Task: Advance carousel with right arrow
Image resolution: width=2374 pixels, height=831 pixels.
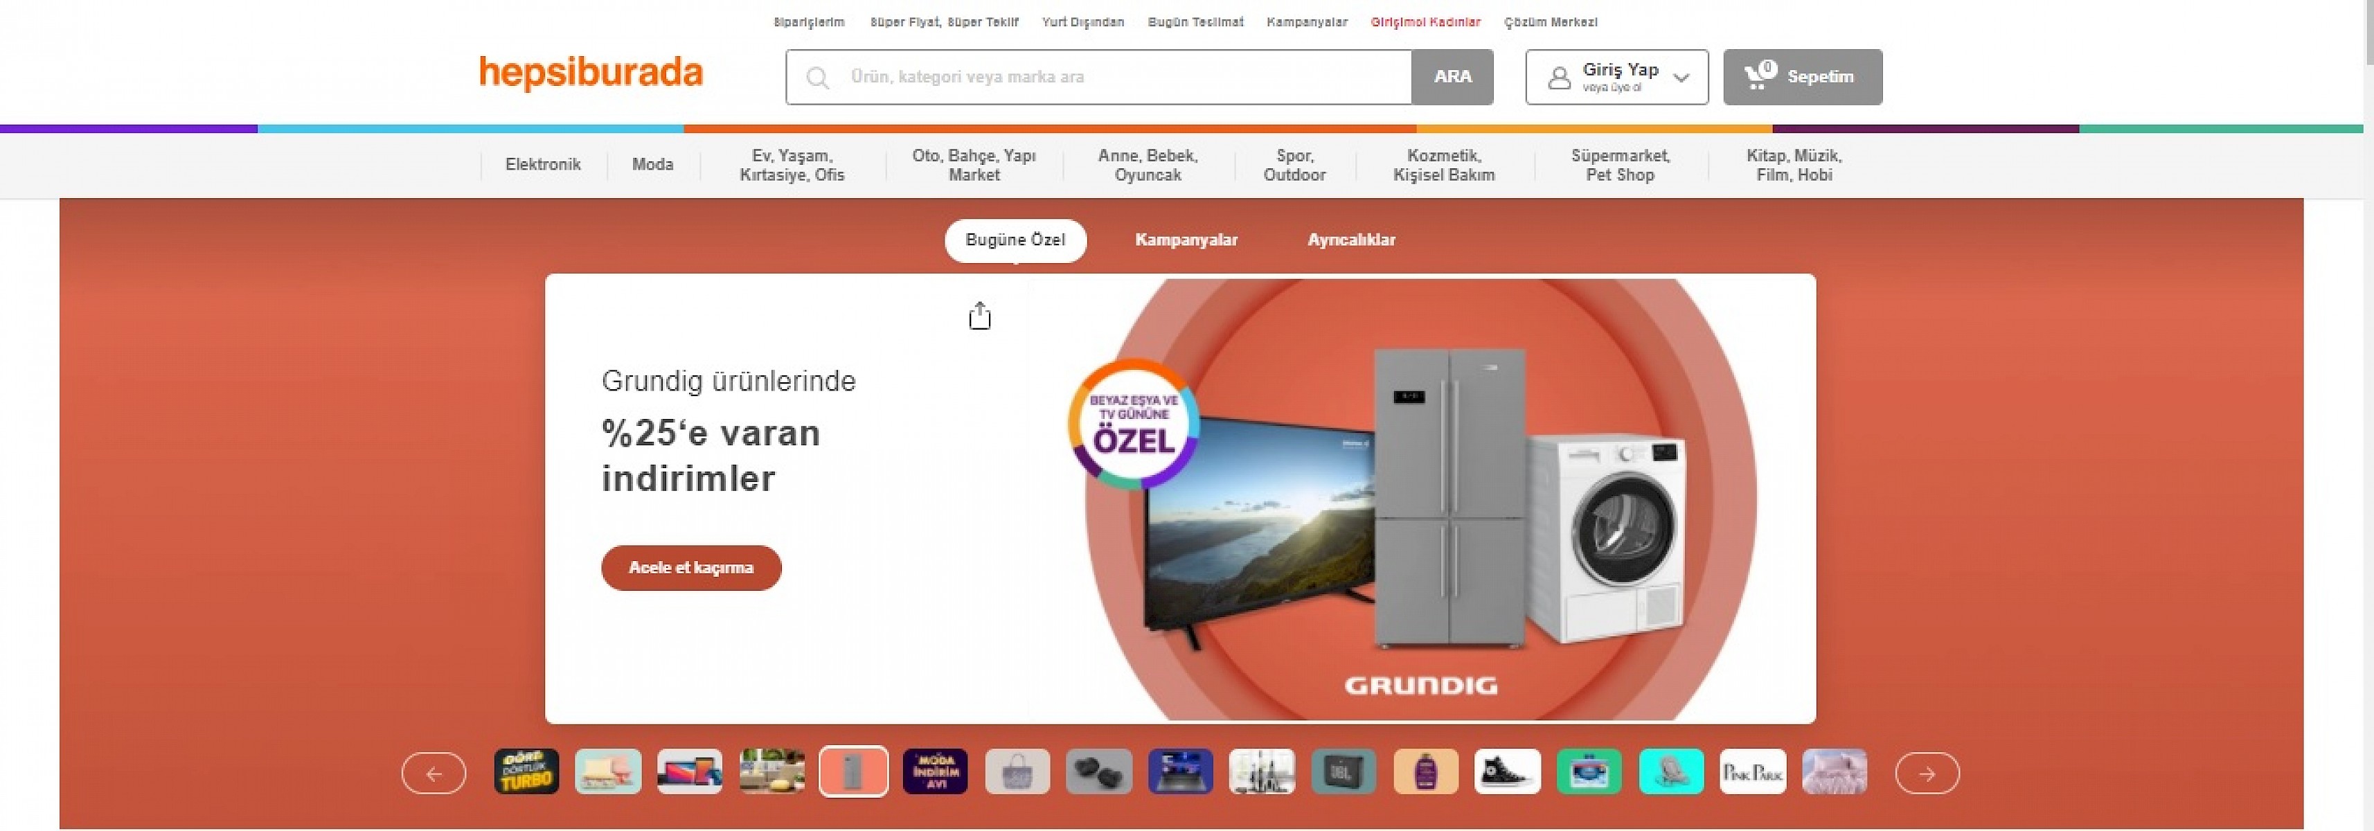Action: click(1927, 773)
